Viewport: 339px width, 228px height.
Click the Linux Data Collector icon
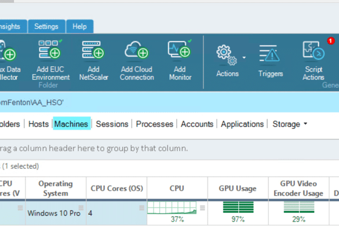click(8, 50)
